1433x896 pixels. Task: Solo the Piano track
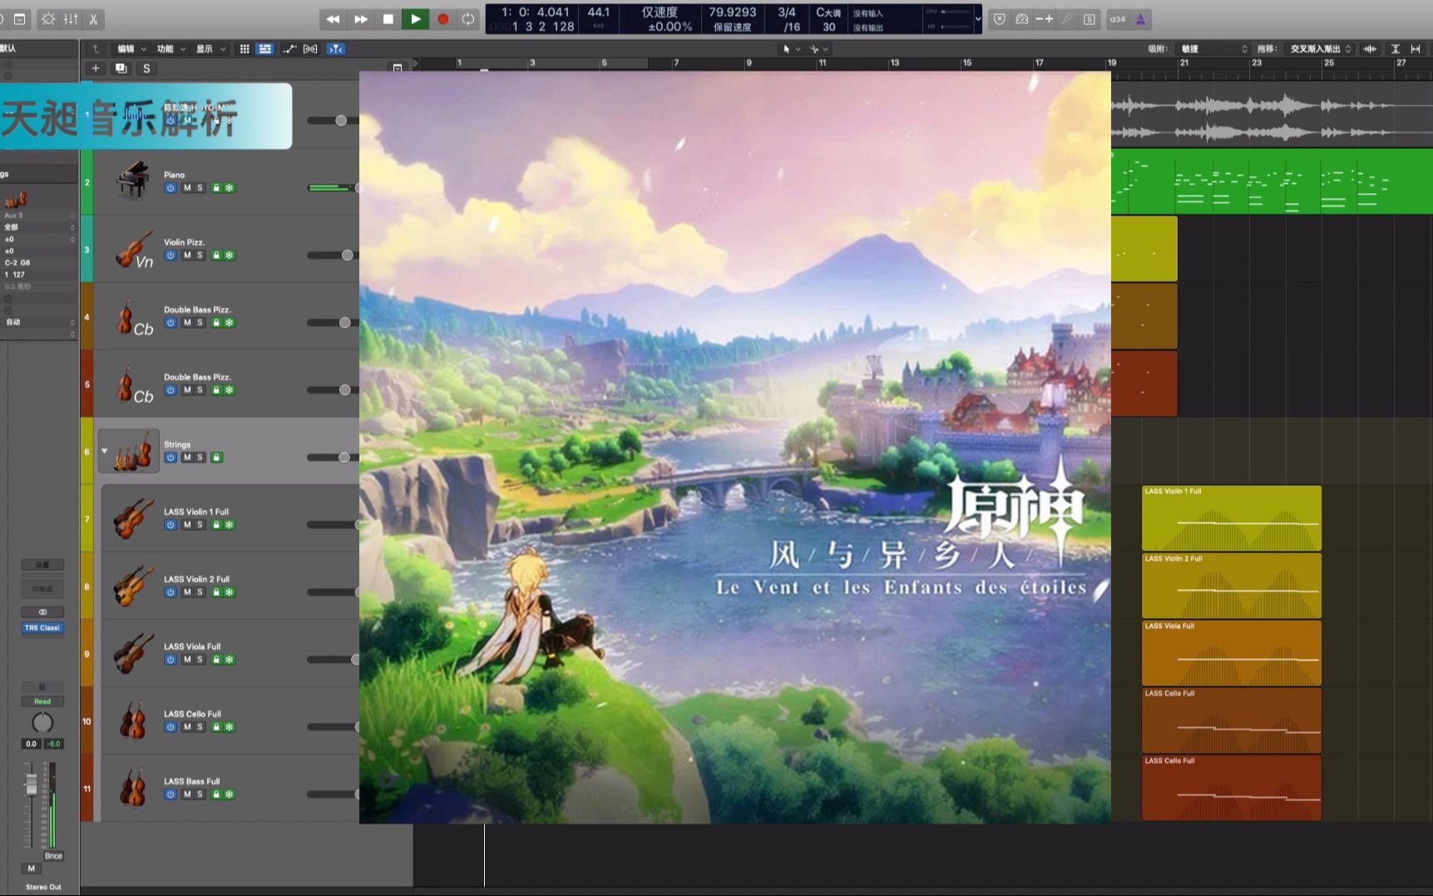coord(200,188)
